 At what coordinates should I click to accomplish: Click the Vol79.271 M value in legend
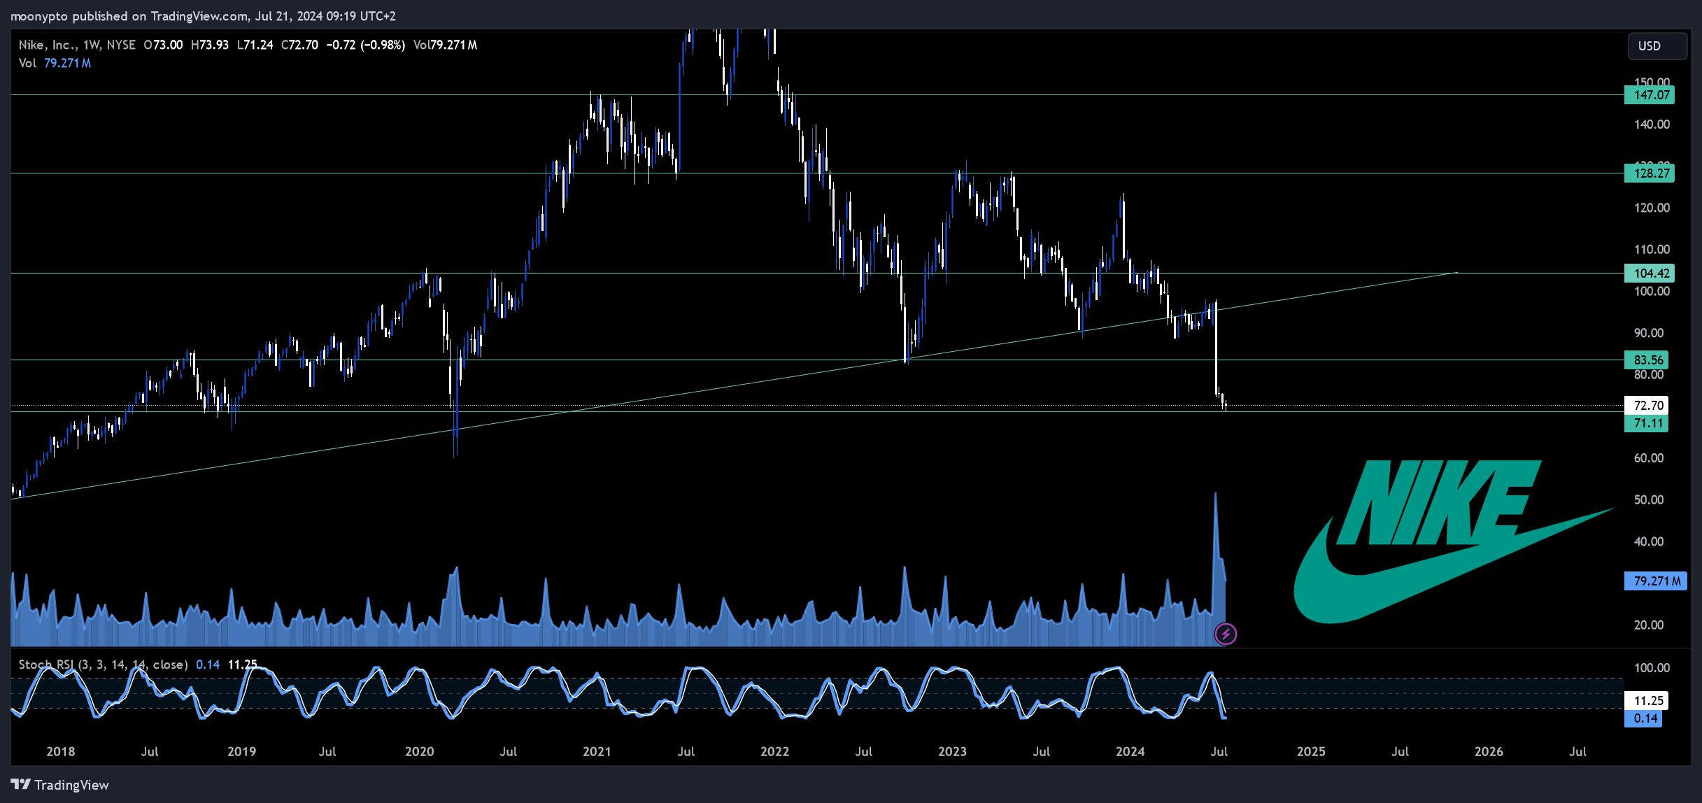pos(445,45)
